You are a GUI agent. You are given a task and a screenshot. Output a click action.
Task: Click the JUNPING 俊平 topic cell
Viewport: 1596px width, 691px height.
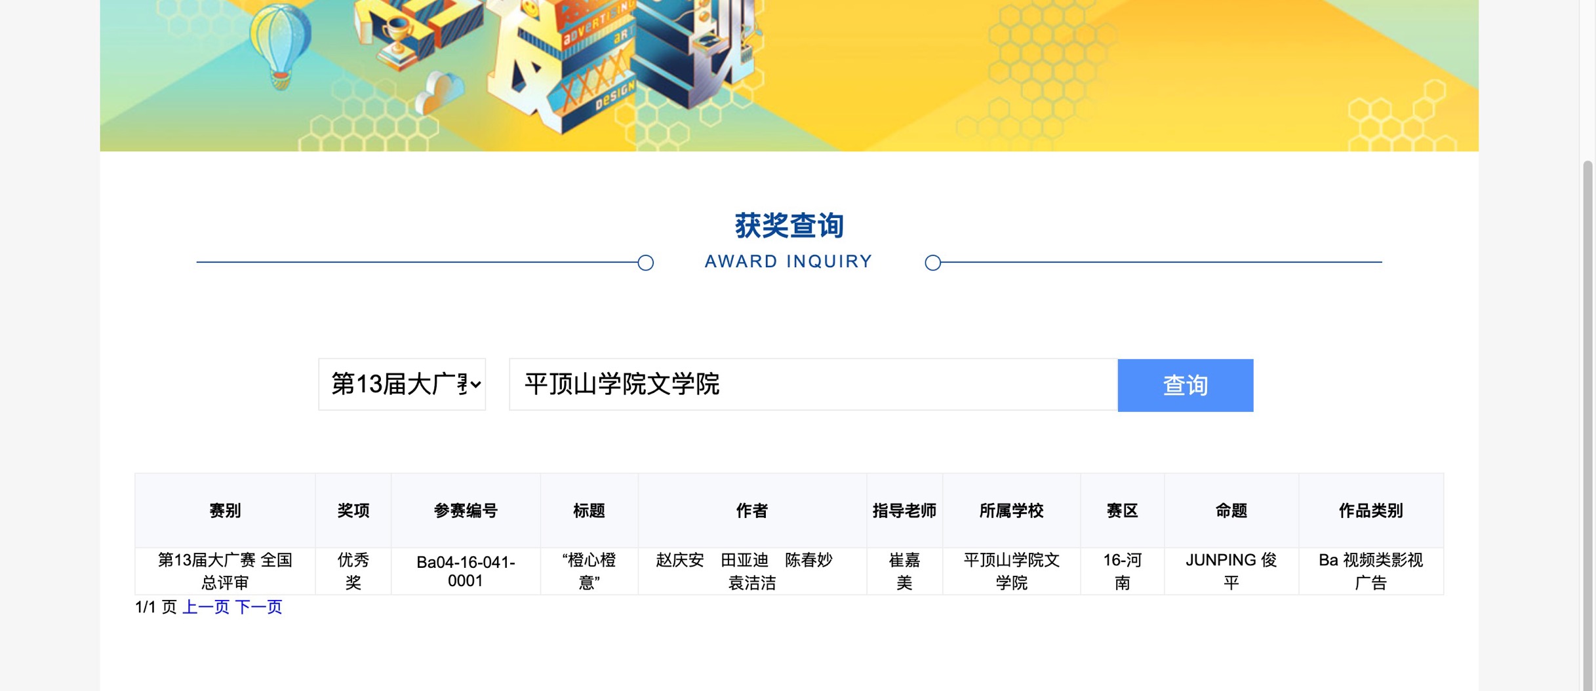pos(1231,571)
